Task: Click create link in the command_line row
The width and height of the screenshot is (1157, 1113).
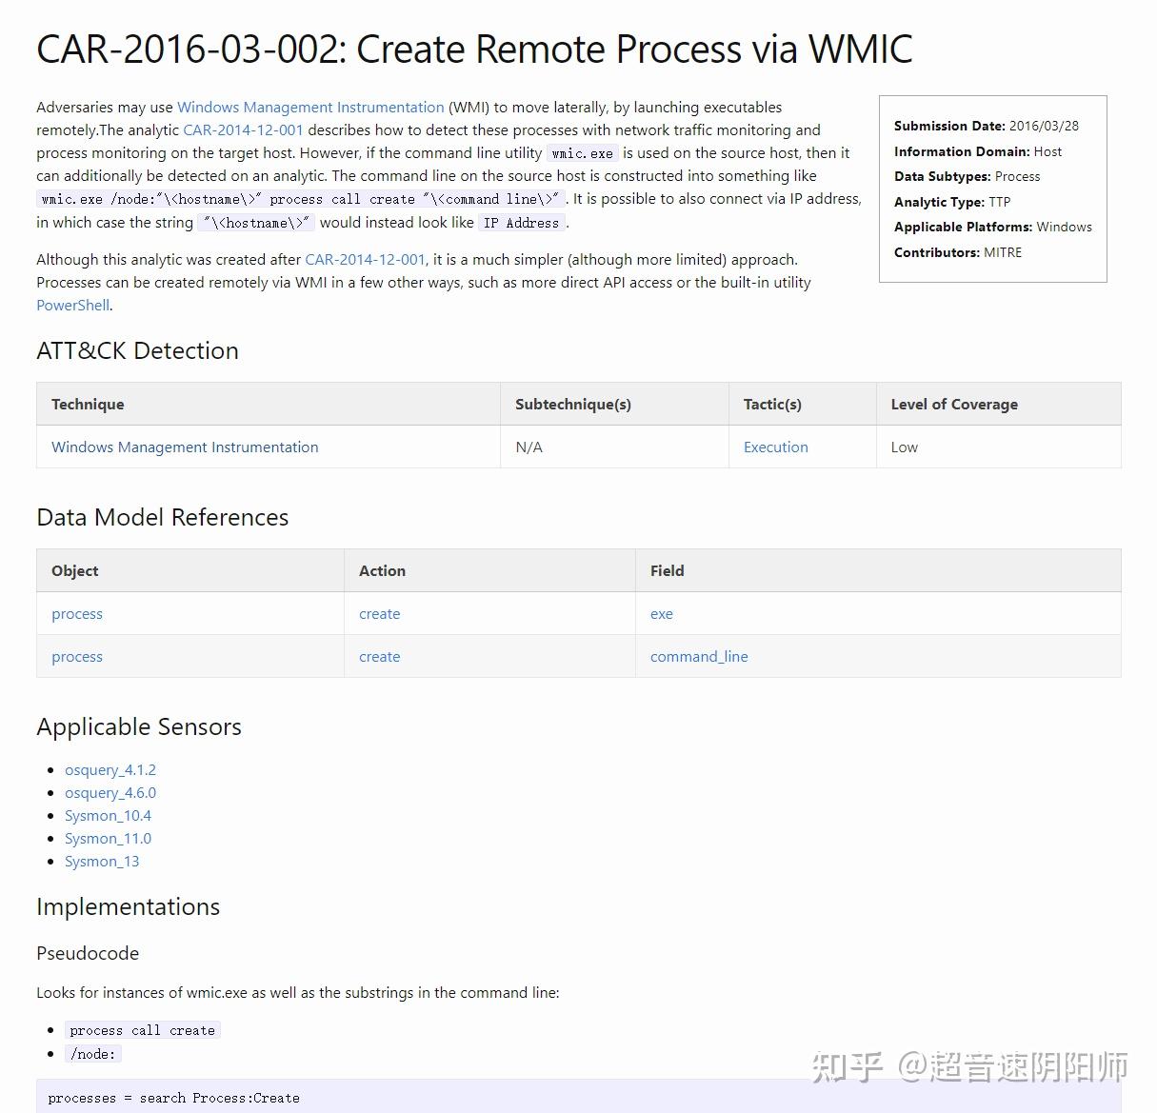Action: click(379, 657)
